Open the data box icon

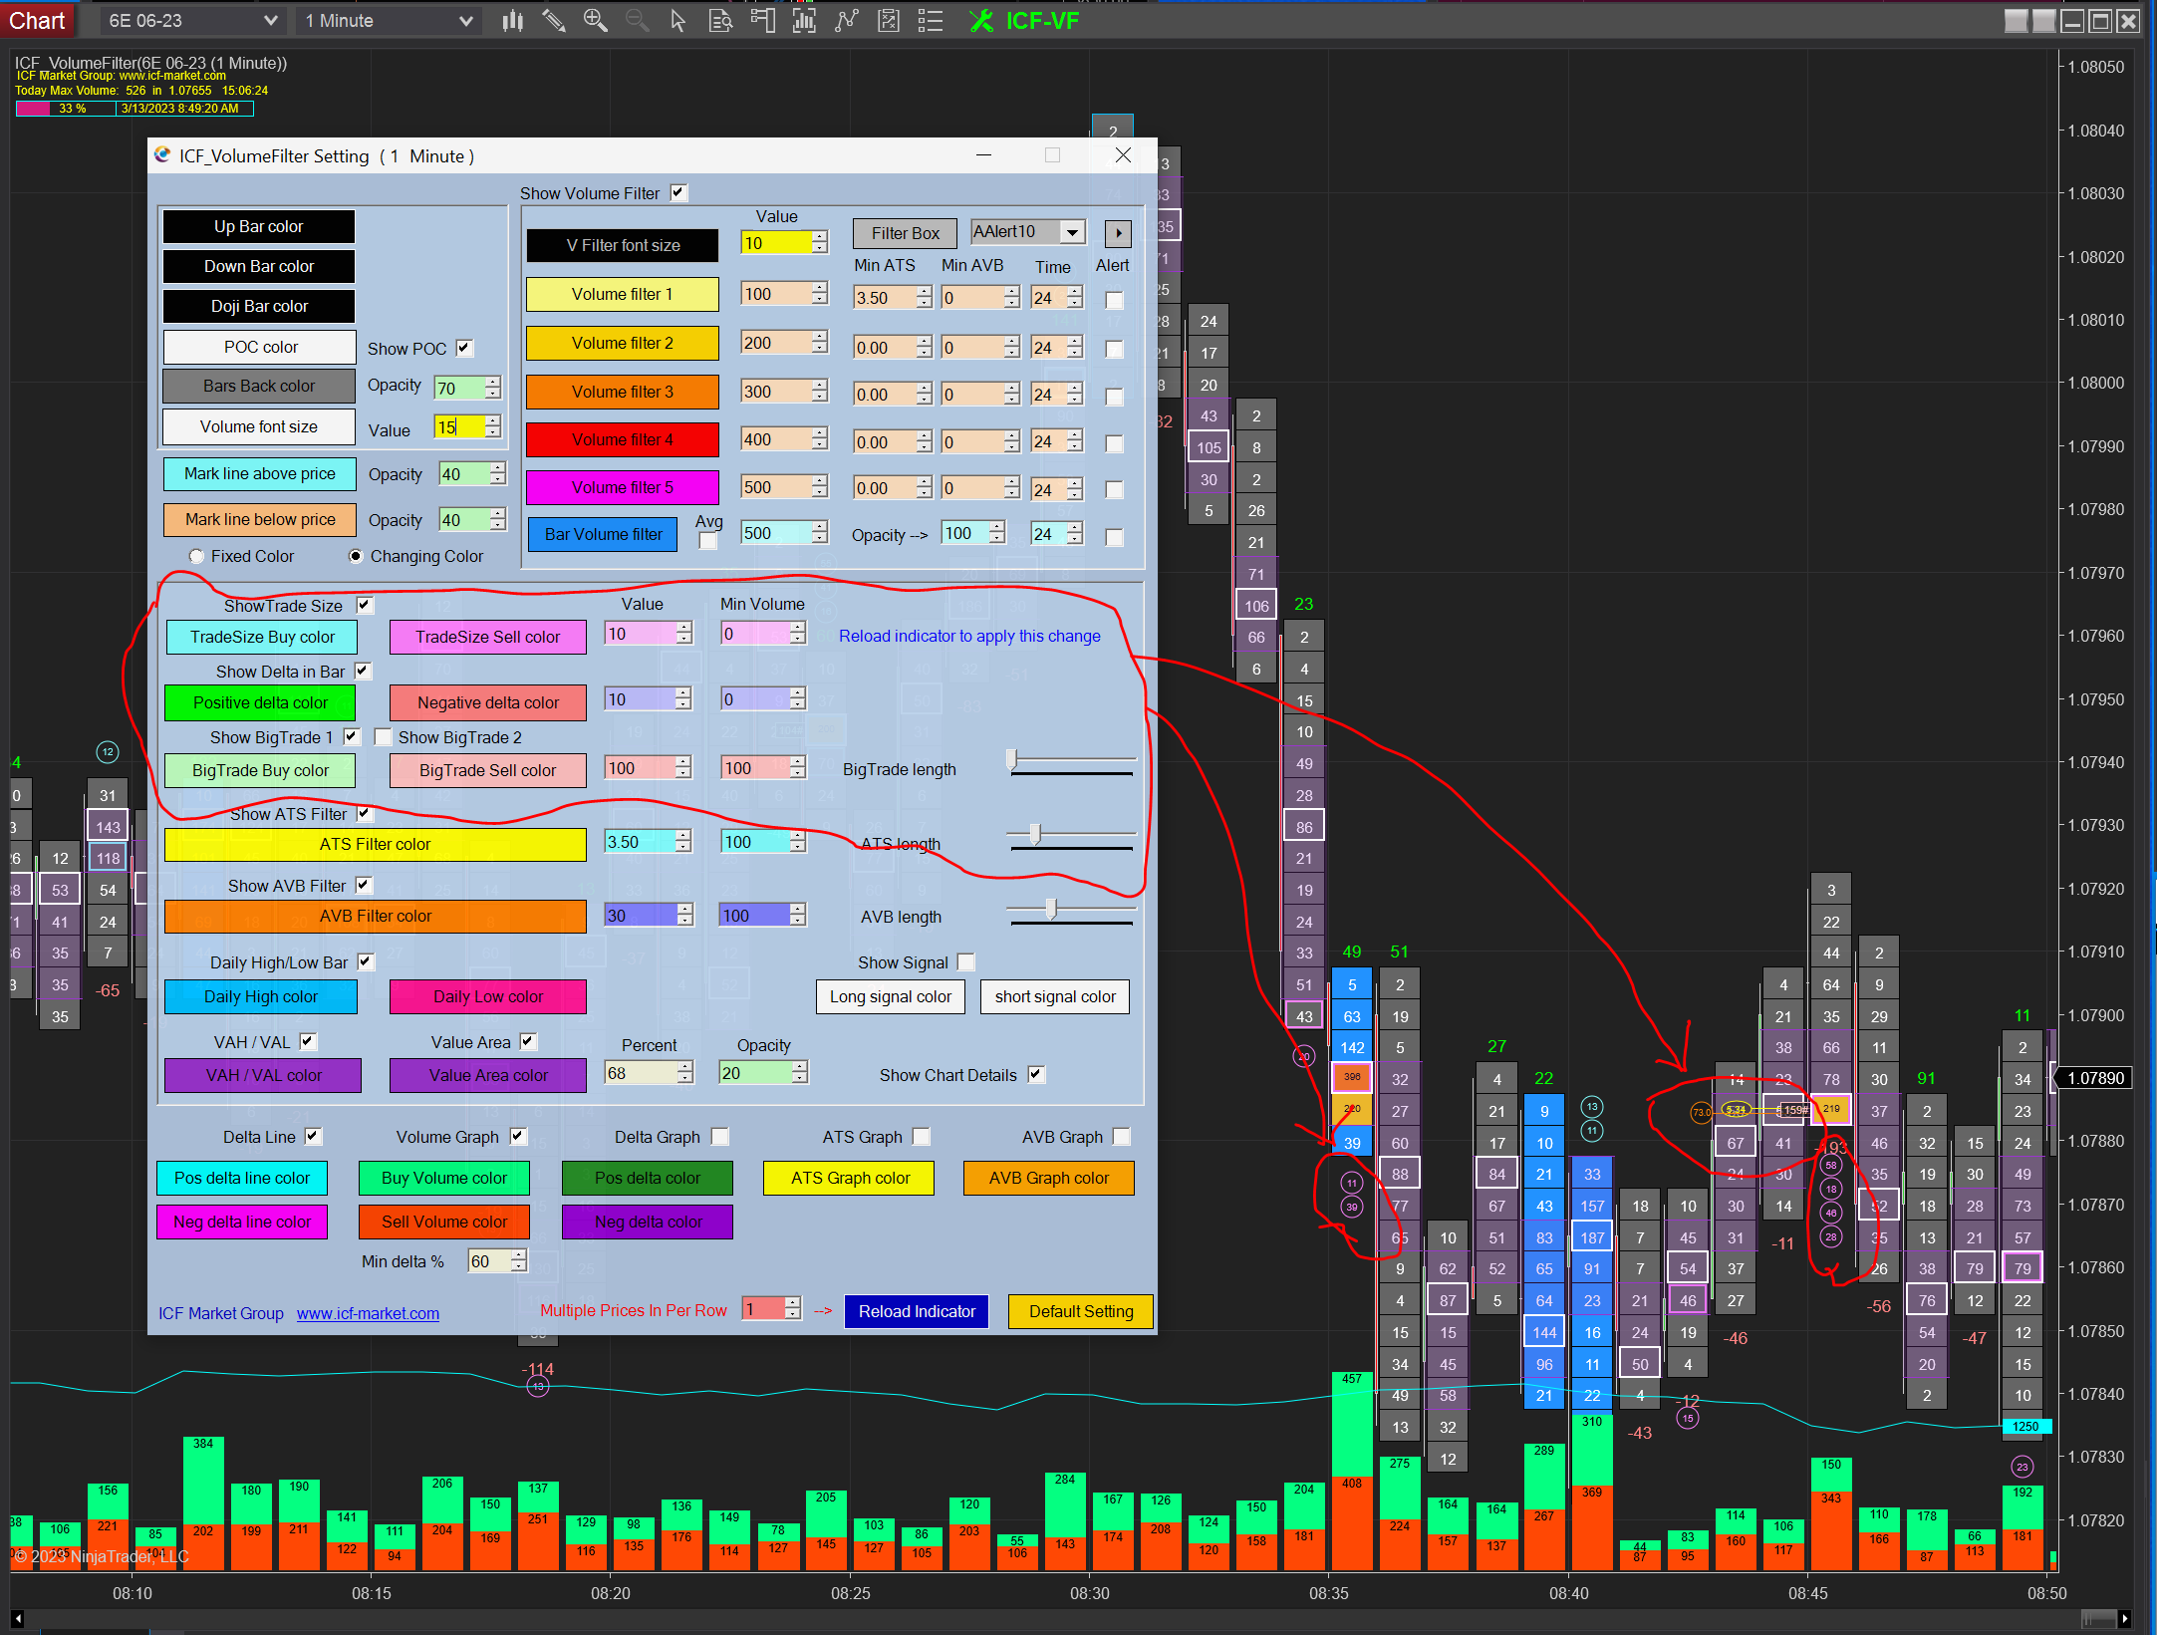click(720, 21)
